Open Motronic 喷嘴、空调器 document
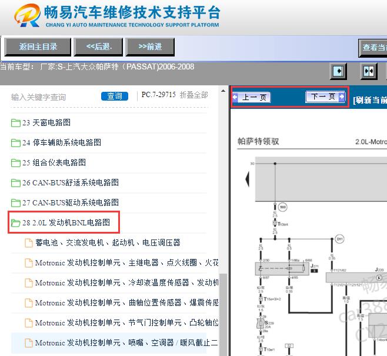This screenshot has height=356, width=387. (x=126, y=342)
